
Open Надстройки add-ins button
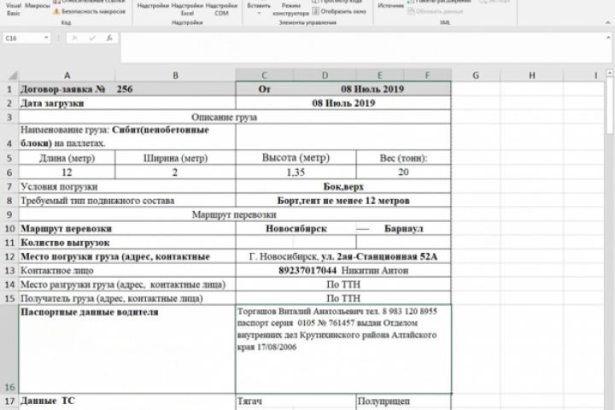tap(153, 8)
